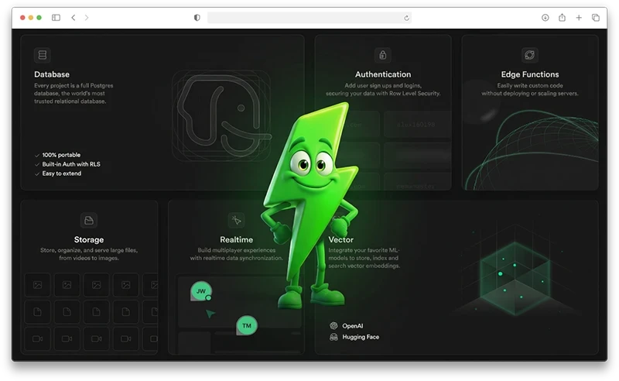Open the downloads icon in toolbar
The width and height of the screenshot is (619, 381).
(x=545, y=18)
